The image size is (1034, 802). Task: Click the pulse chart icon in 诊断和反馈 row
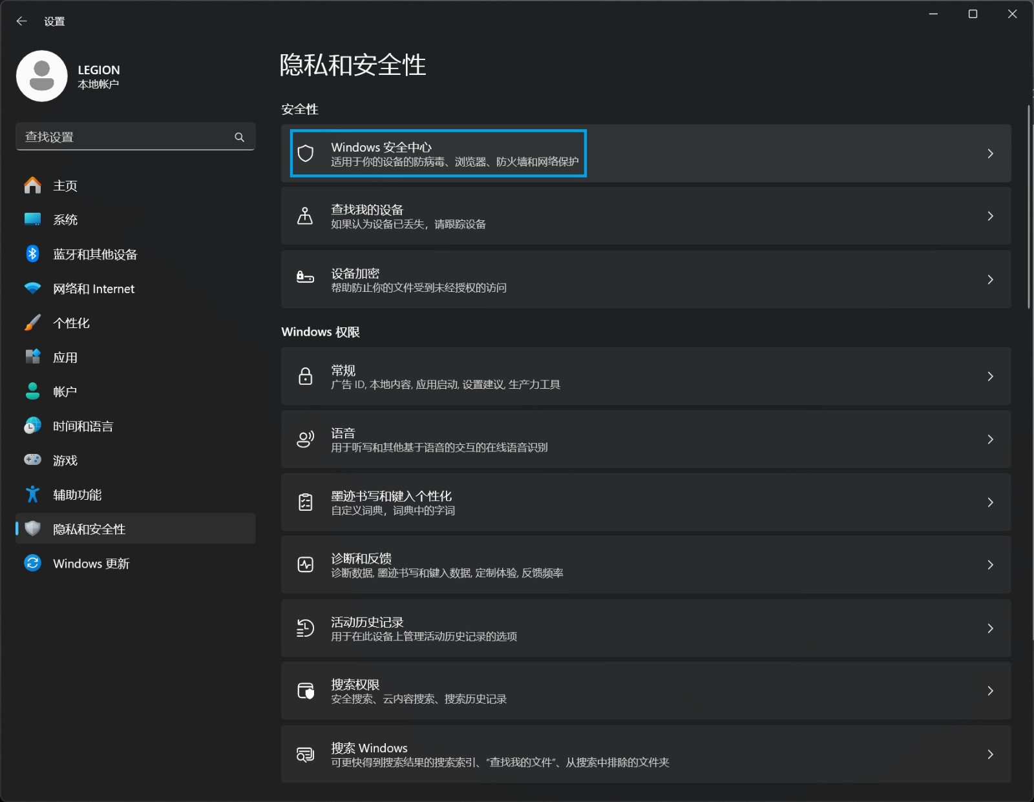[x=305, y=564]
